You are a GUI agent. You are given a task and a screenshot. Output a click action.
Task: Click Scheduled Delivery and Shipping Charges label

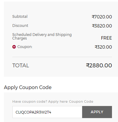[42, 36]
